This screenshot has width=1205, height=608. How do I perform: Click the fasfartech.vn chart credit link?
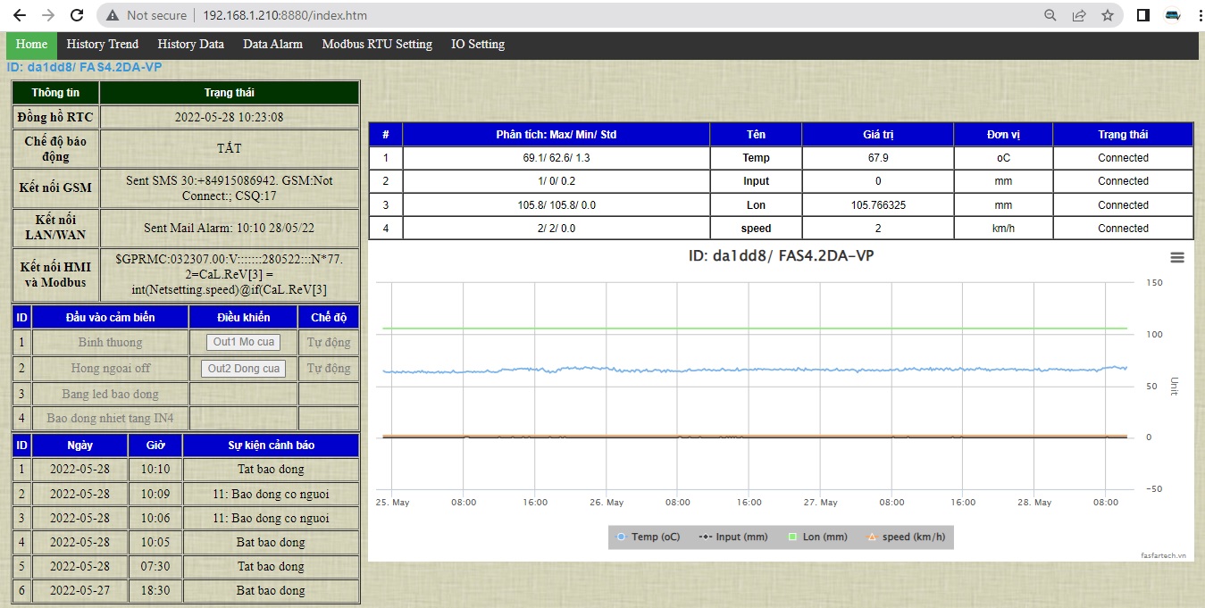click(x=1163, y=554)
